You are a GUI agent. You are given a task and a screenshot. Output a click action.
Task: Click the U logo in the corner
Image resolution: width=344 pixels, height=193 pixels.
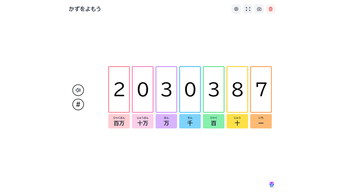click(x=271, y=185)
